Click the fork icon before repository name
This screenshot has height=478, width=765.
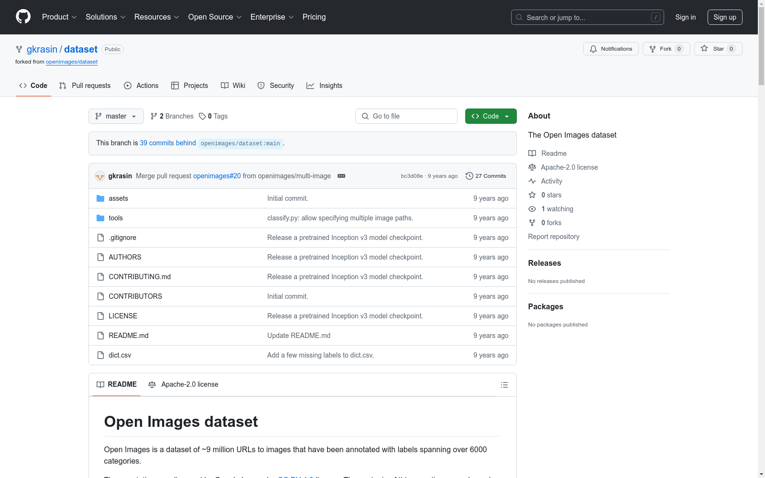19,49
